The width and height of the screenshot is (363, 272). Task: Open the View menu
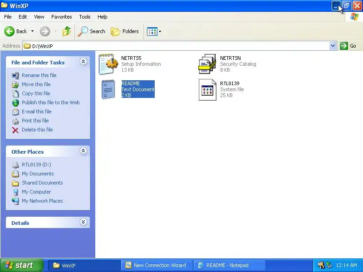point(39,17)
